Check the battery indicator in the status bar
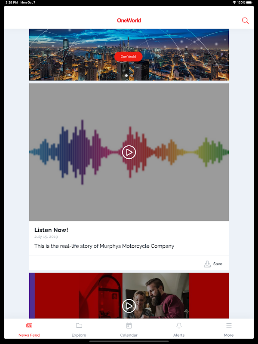Screen dimensions: 258x344 coord(249,3)
